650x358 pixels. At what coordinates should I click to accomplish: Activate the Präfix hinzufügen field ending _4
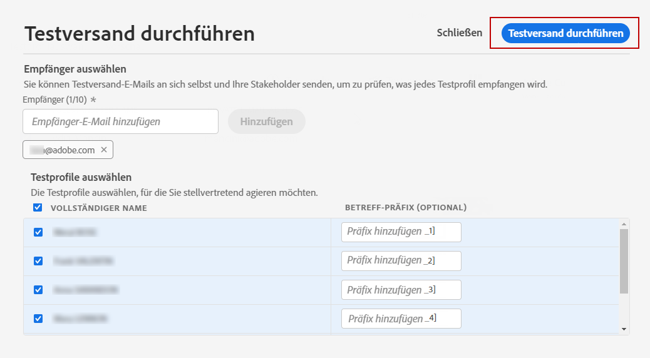[x=401, y=318]
